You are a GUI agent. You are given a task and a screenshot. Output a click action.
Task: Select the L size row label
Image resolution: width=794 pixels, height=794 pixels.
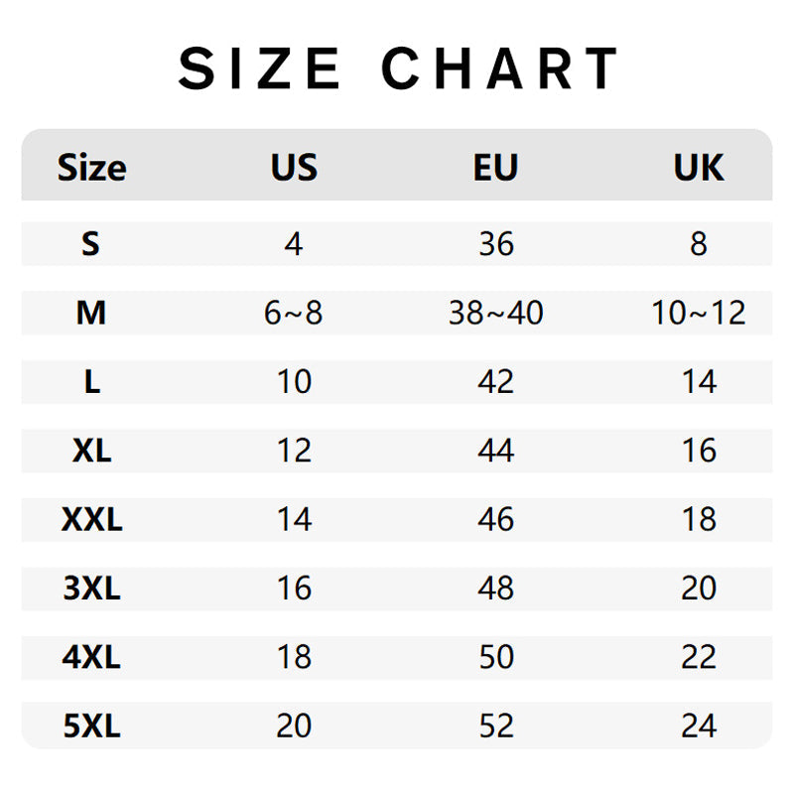[91, 382]
